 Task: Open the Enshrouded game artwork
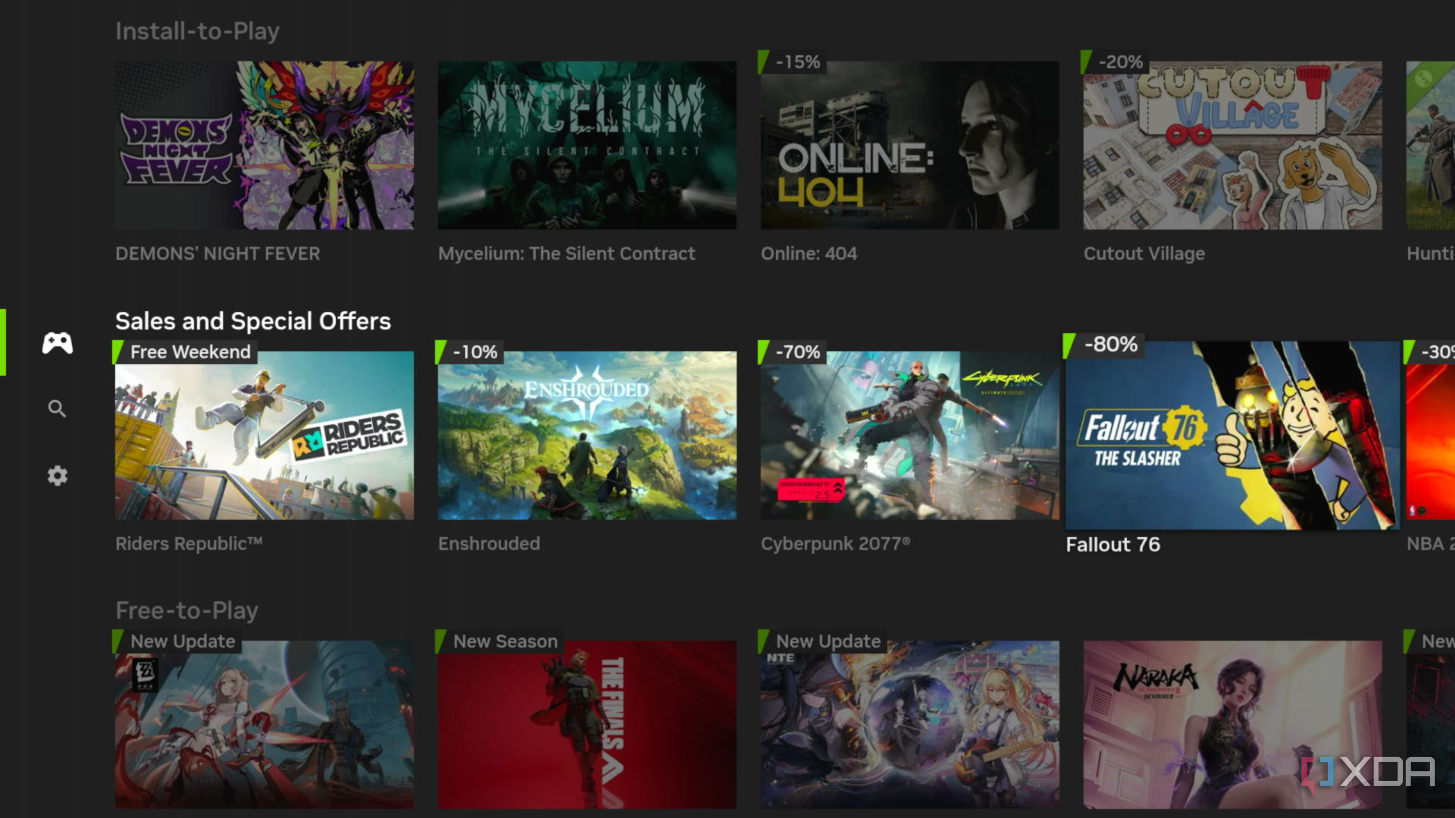coord(587,435)
